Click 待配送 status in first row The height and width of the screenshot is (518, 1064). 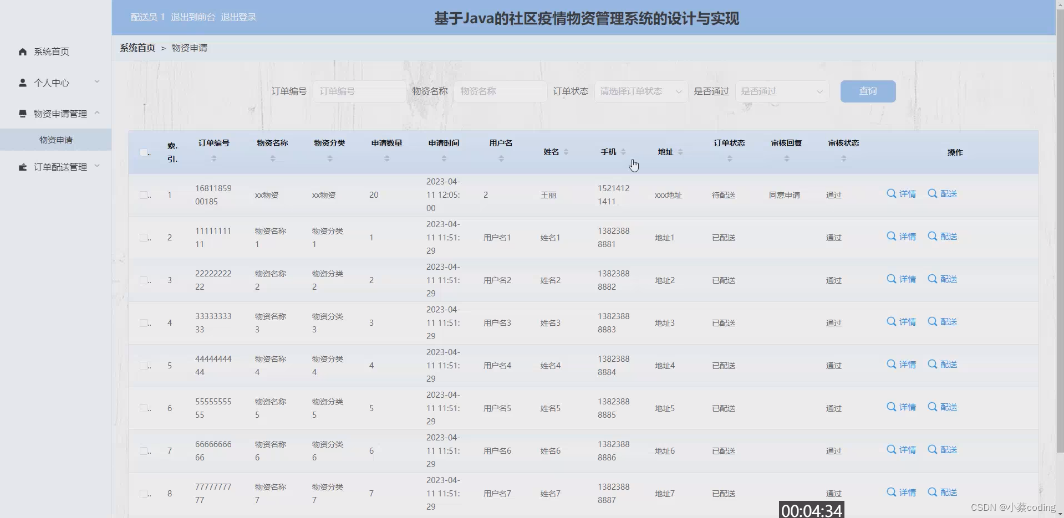[x=724, y=195]
